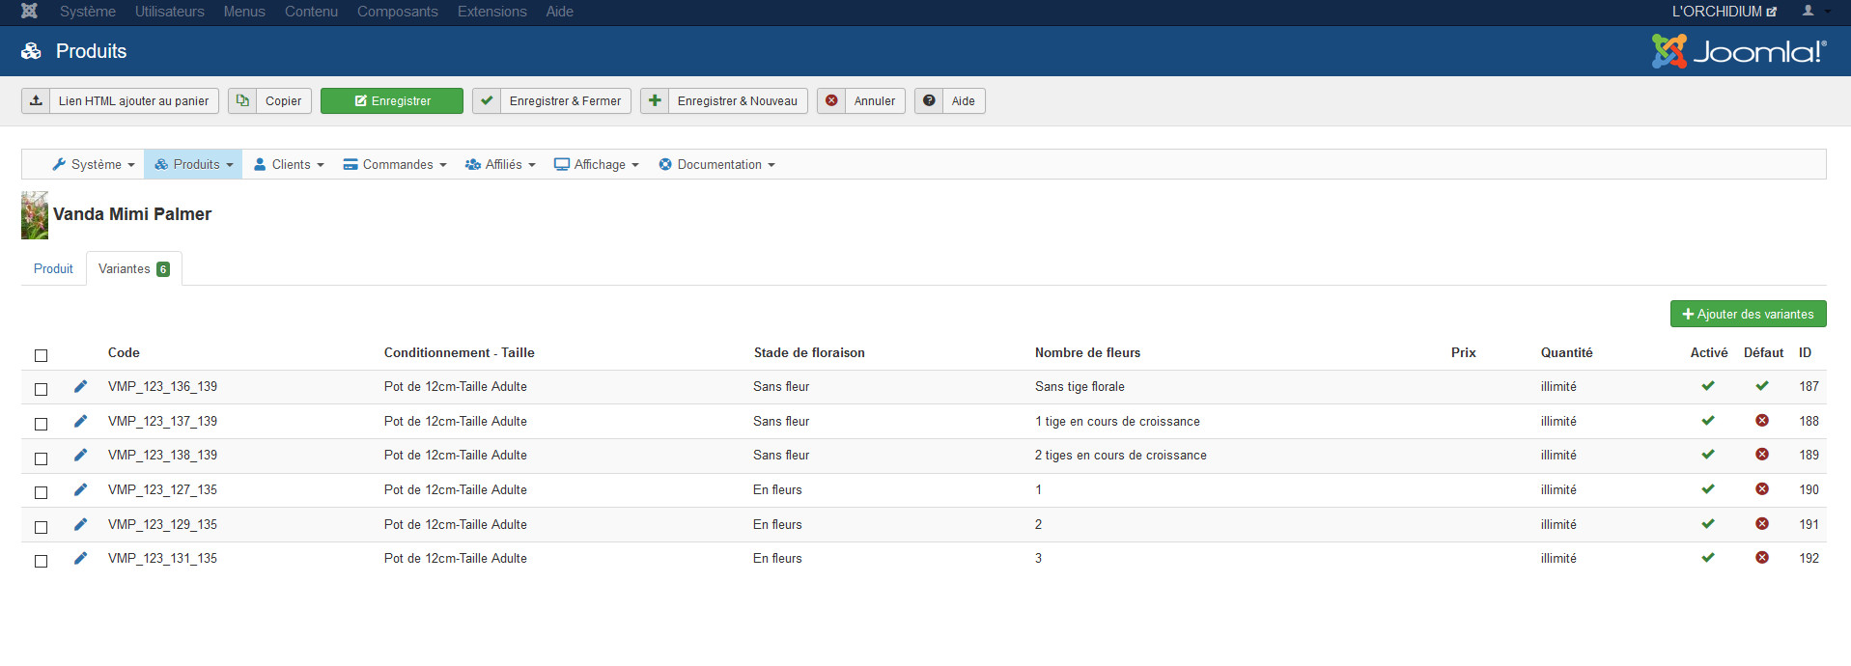Toggle Défaut checkmark for variant ID 187
Viewport: 1851px width, 666px height.
(x=1762, y=386)
